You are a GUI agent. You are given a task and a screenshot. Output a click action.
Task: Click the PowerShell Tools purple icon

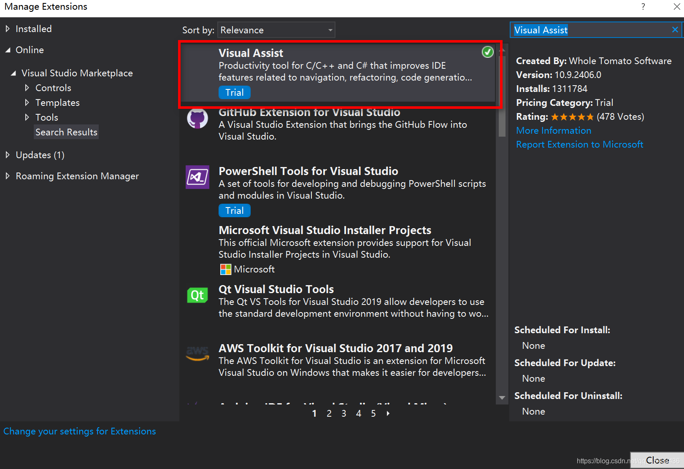197,177
